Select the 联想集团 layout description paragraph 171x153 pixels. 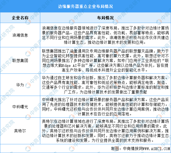click(x=105, y=61)
